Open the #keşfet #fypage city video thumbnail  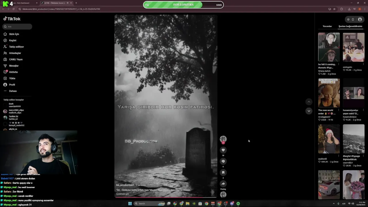click(x=354, y=139)
